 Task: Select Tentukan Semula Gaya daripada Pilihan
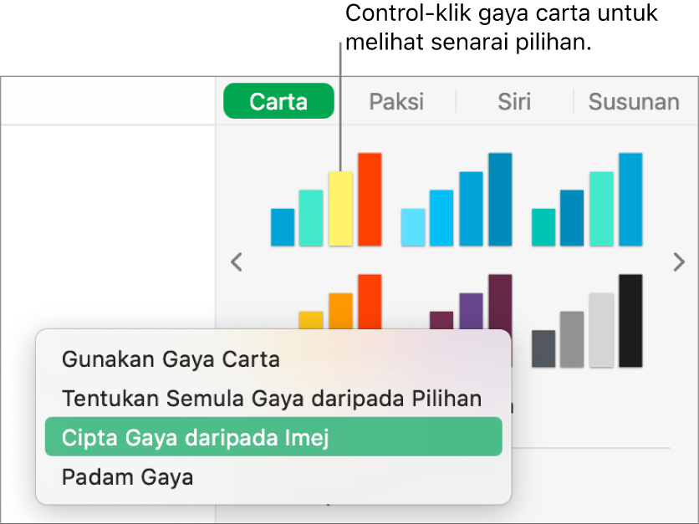click(x=273, y=399)
